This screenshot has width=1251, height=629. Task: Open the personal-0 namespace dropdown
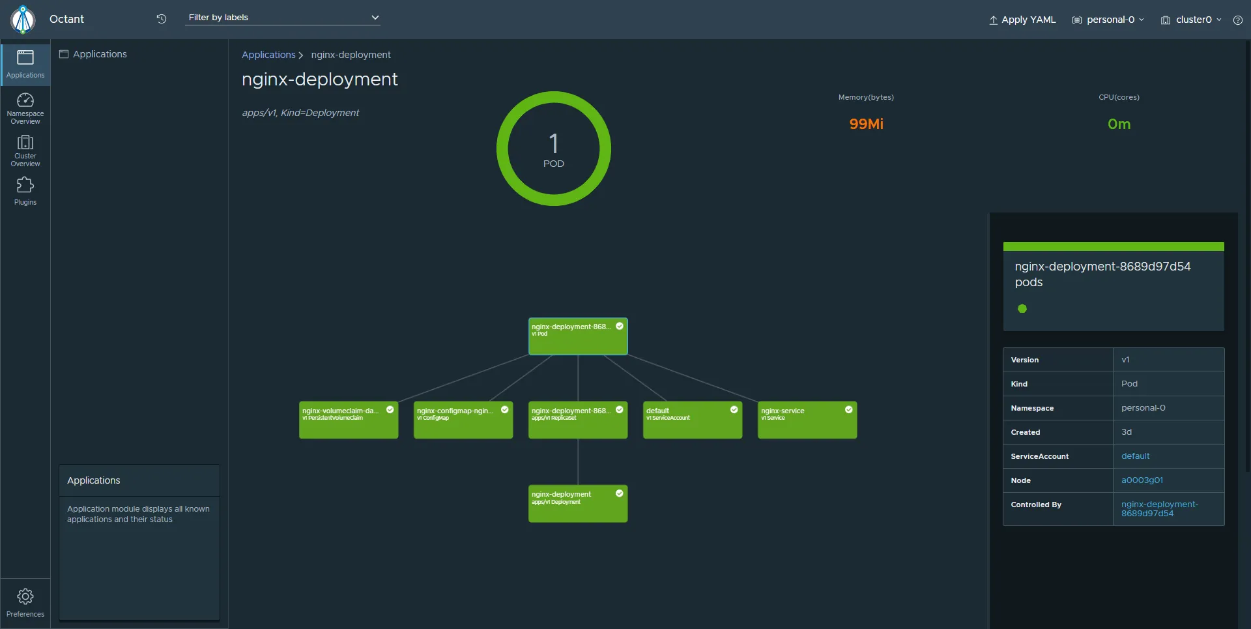(x=1108, y=20)
